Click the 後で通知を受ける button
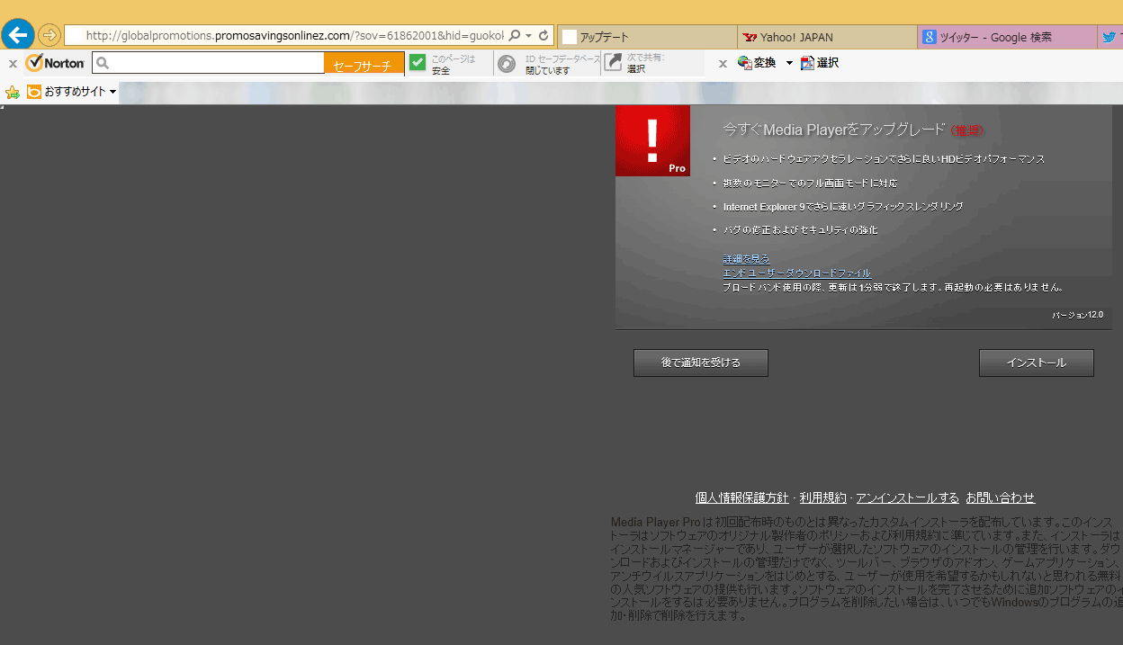The width and height of the screenshot is (1123, 645). pyautogui.click(x=701, y=363)
